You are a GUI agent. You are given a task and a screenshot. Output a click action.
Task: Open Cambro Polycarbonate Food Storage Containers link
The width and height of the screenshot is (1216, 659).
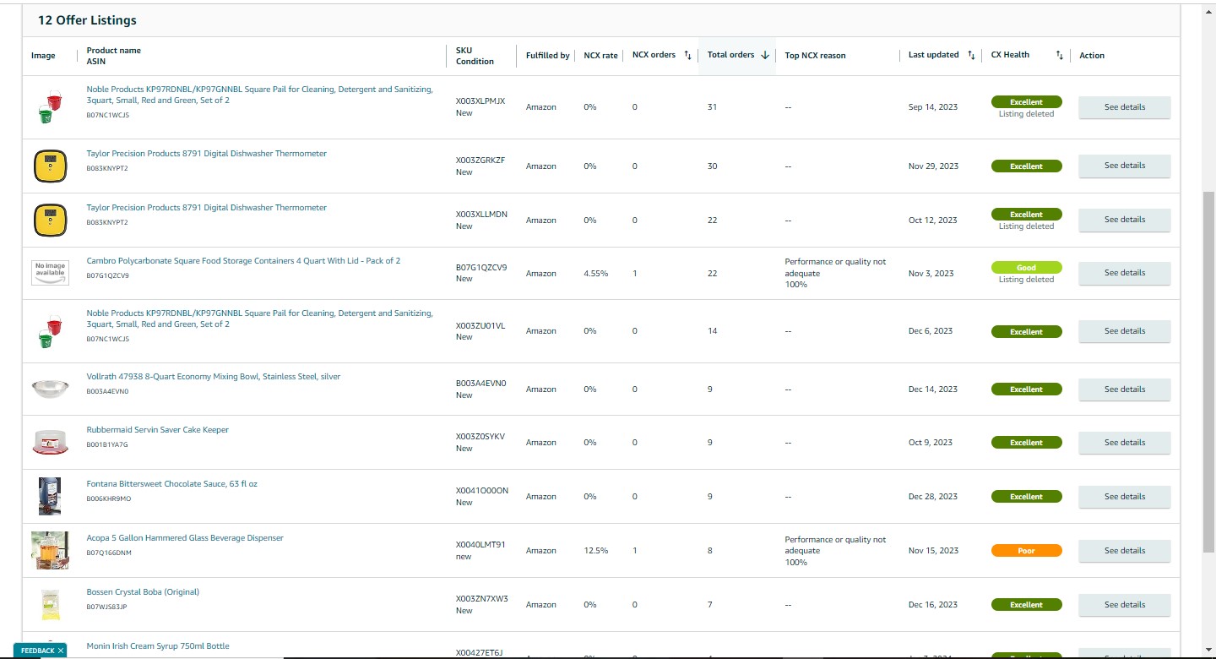243,261
